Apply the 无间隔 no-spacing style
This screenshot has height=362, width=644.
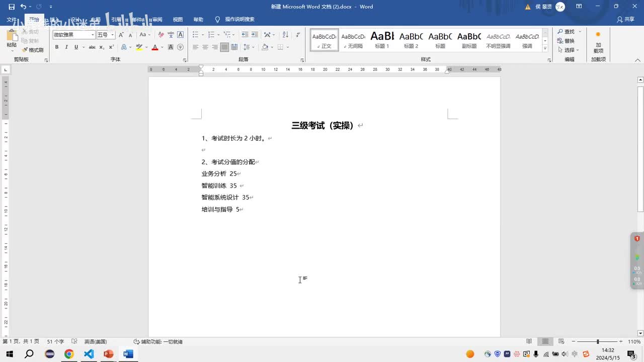(x=353, y=40)
